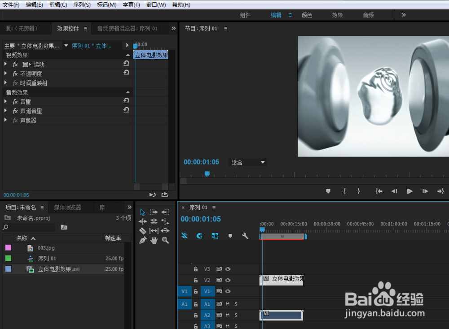This screenshot has height=329, width=449.
Task: Select the Selection arrow tool
Action: point(143,212)
